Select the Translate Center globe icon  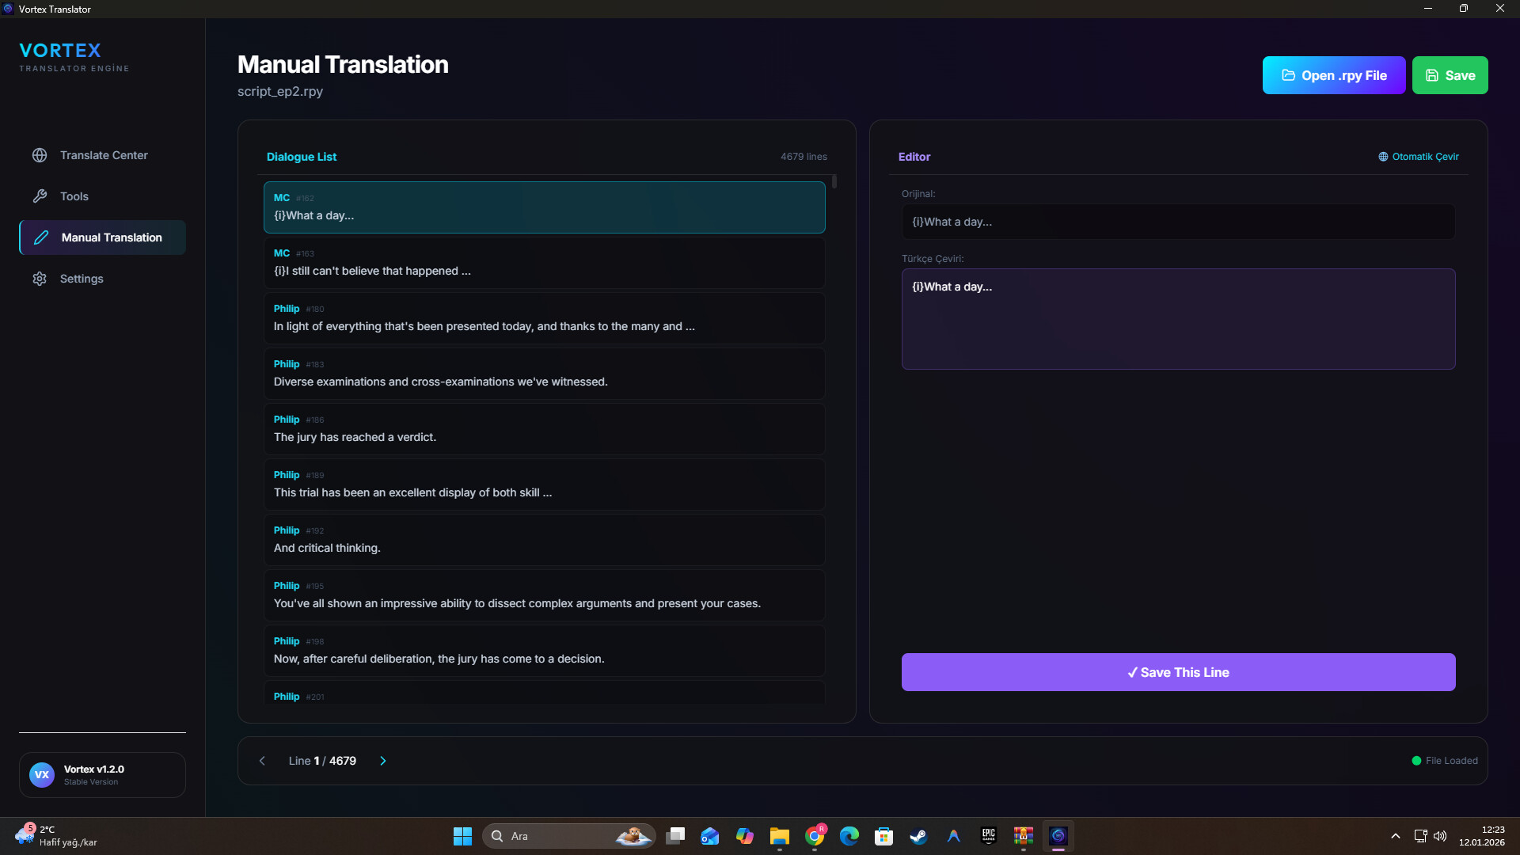pos(40,155)
